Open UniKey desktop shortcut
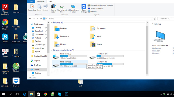The height and width of the screenshot is (97, 174). 5,53
